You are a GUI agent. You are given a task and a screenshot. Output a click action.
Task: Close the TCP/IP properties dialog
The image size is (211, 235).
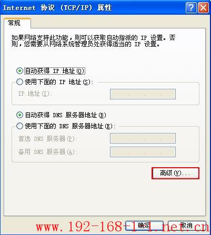point(203,8)
